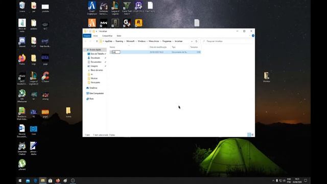Select the Grand Theft Auto V icon
Screen dimensions: 327x184
[x=127, y=8]
